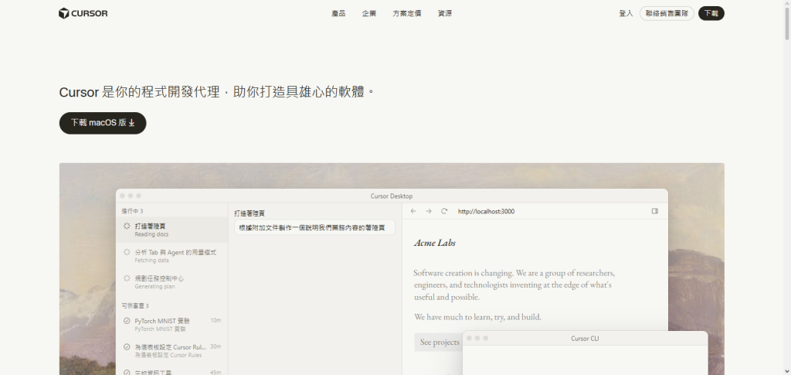Viewport: 791px width, 375px height.
Task: Click the reload icon beside localhost URL
Action: [444, 211]
